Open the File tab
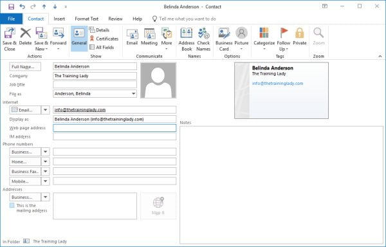 coord(12,19)
